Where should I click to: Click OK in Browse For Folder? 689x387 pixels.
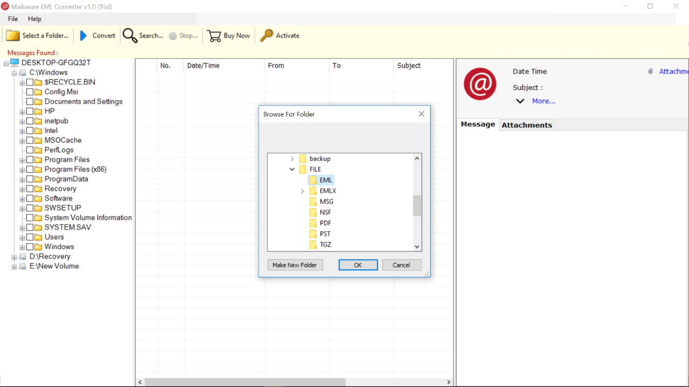click(x=358, y=265)
